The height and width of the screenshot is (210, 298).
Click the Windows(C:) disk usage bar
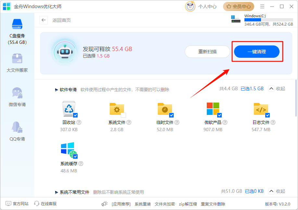pos(268,20)
